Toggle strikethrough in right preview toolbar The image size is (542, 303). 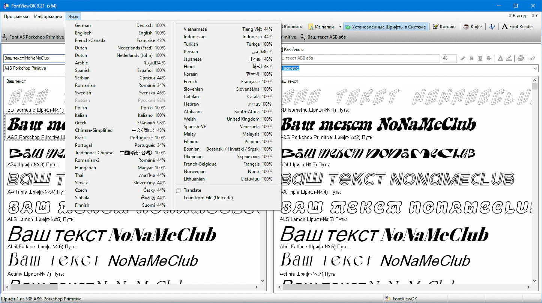[x=489, y=58]
